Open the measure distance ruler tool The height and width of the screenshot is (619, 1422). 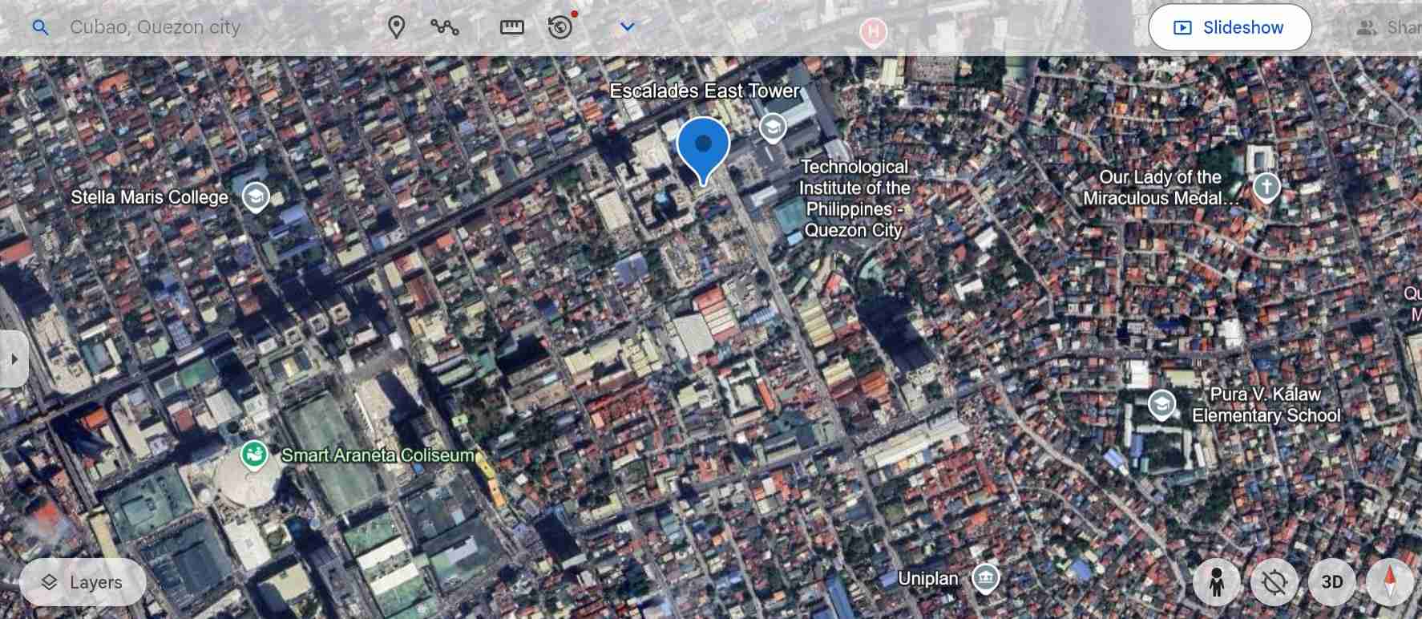pyautogui.click(x=511, y=27)
